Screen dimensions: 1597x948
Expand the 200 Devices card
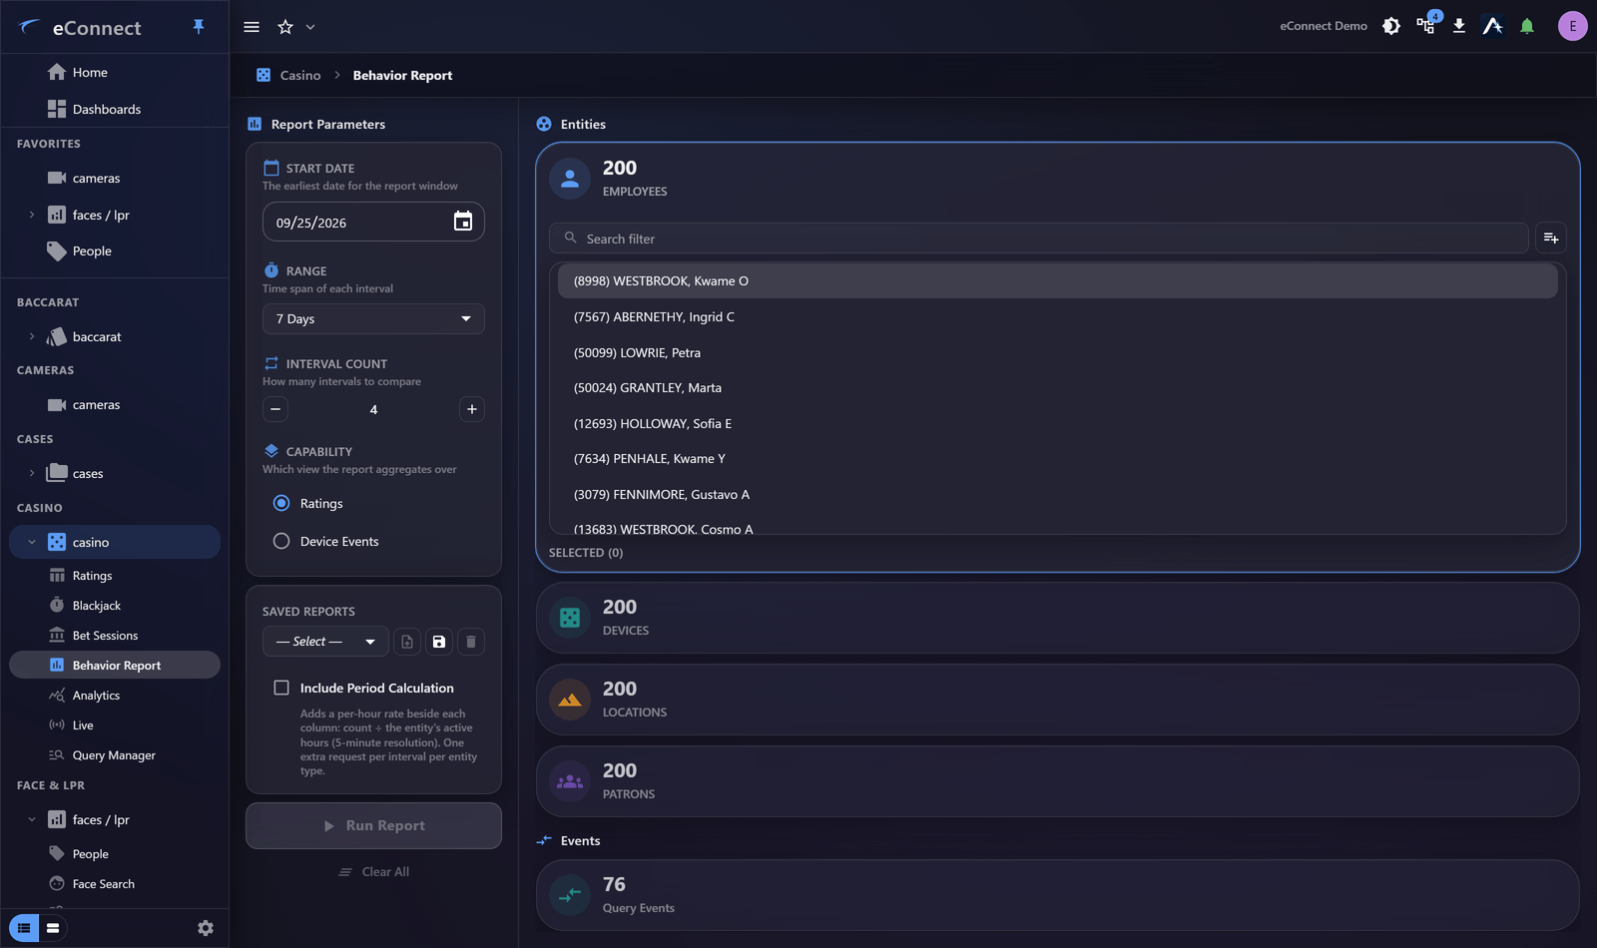tap(1058, 618)
